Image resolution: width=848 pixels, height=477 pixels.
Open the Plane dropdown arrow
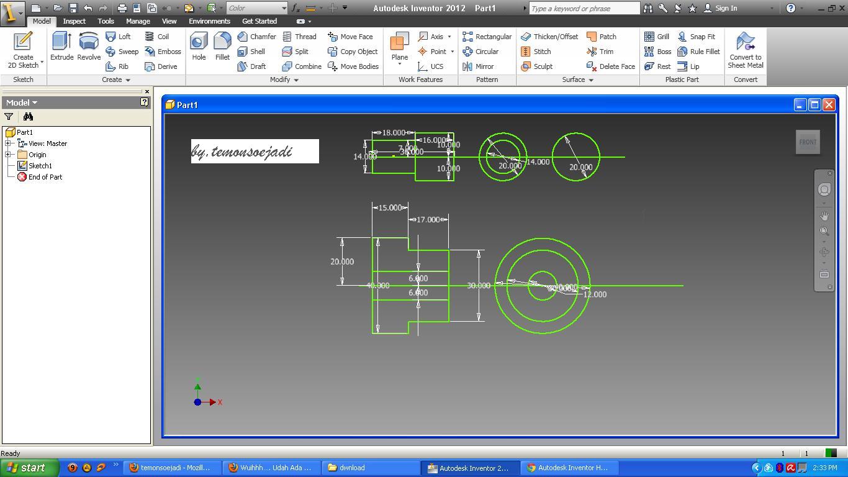[x=399, y=64]
